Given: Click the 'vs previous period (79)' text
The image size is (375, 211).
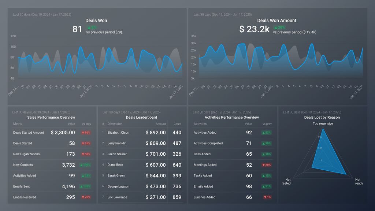Looking at the screenshot, I should pos(104,32).
